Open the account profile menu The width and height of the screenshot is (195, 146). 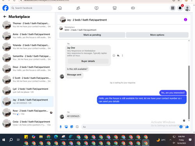pyautogui.click(x=188, y=8)
